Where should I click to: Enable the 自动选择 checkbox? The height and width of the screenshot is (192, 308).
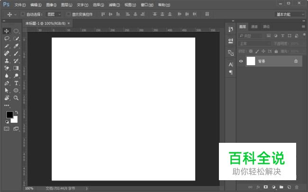(23, 14)
